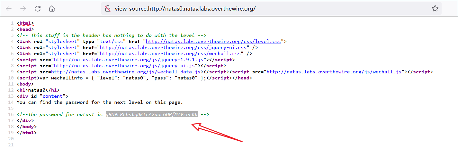Go to the browser Home page
The height and width of the screenshot is (148, 458).
click(x=52, y=9)
